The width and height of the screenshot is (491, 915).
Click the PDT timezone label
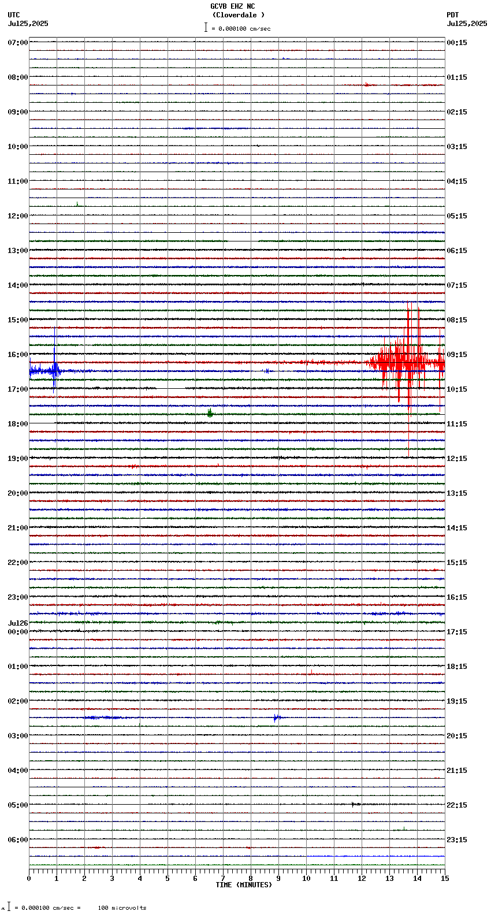pyautogui.click(x=452, y=15)
